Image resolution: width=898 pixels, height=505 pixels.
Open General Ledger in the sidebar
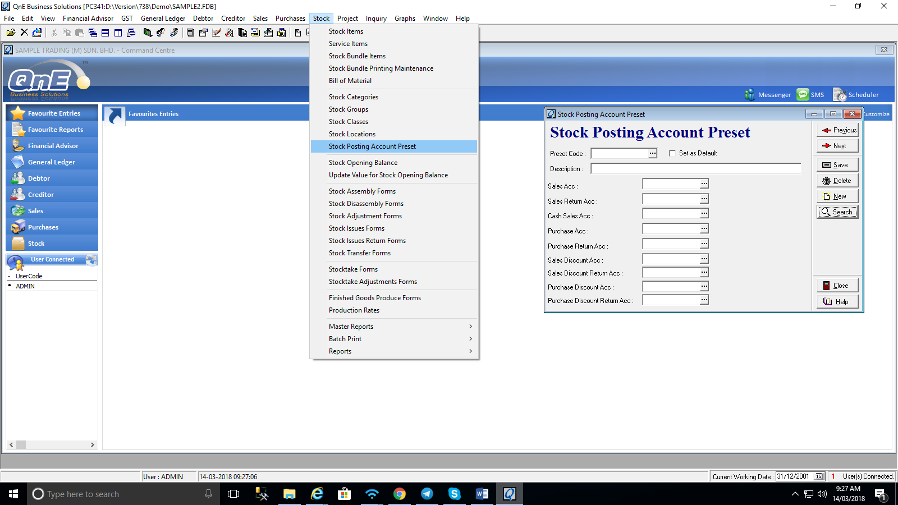point(51,162)
